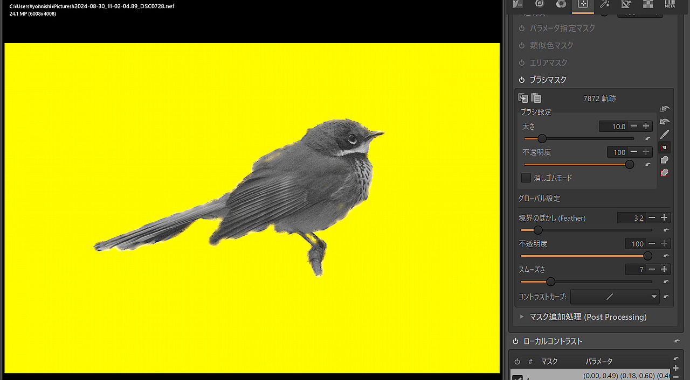Add a new mask with plus icon

676,368
